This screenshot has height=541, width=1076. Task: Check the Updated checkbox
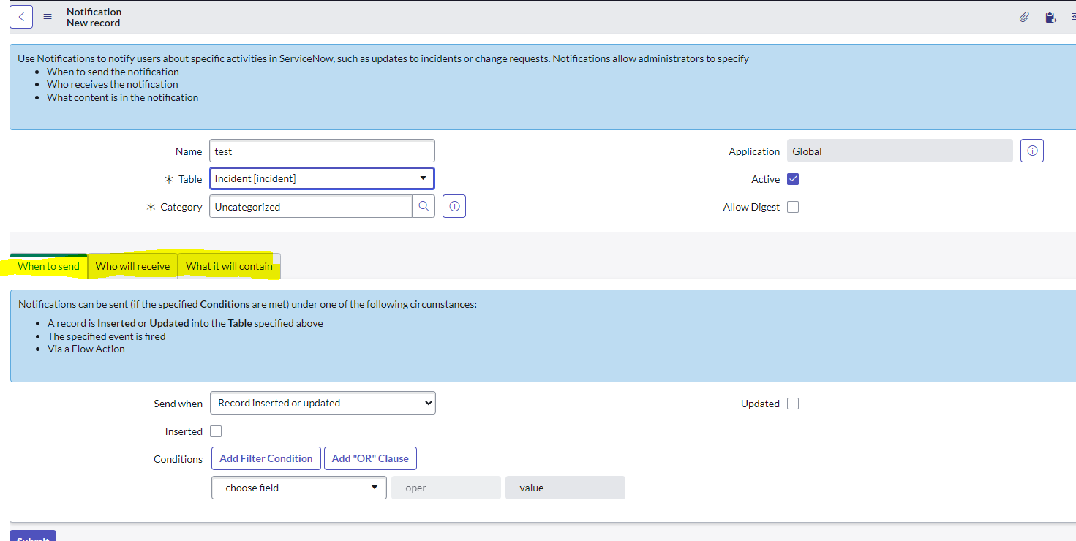coord(793,404)
